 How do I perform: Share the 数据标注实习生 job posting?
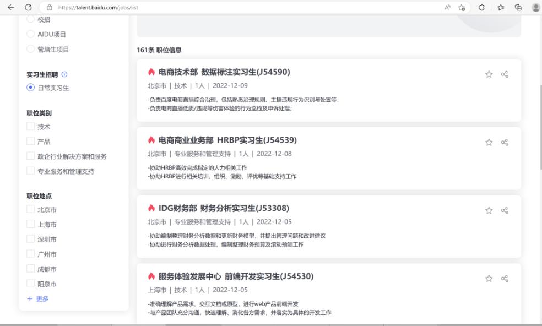tap(505, 74)
